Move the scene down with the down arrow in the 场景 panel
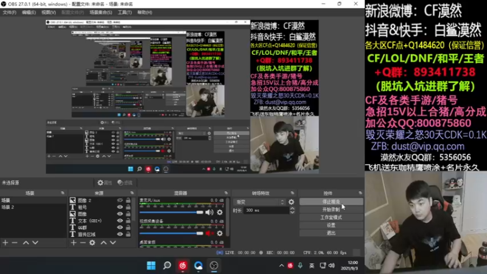 [35, 242]
